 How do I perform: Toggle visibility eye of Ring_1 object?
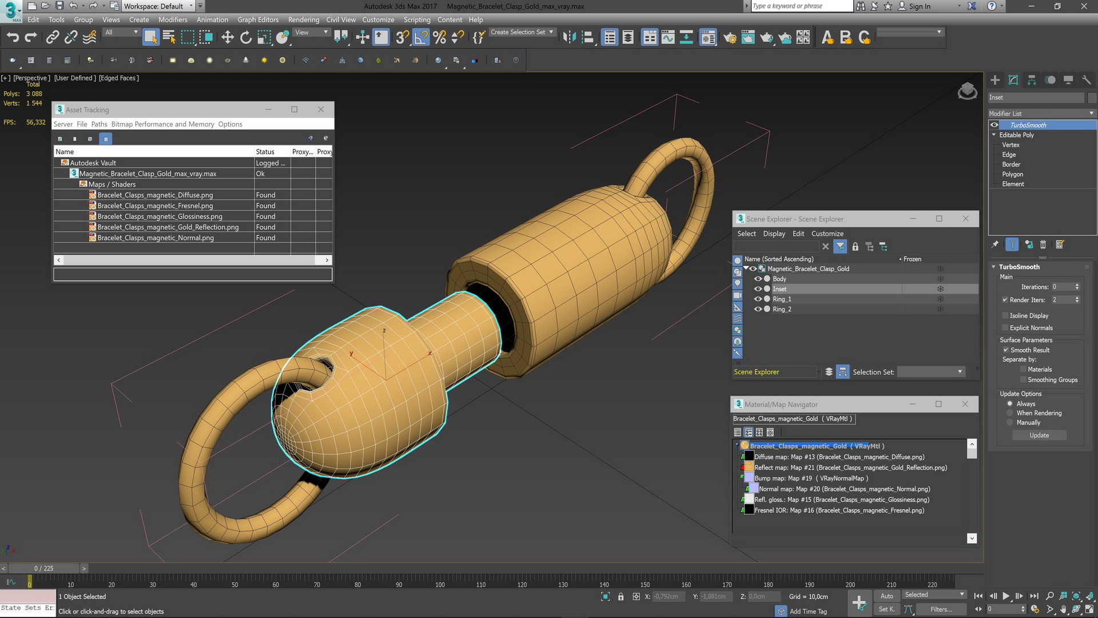(x=758, y=299)
